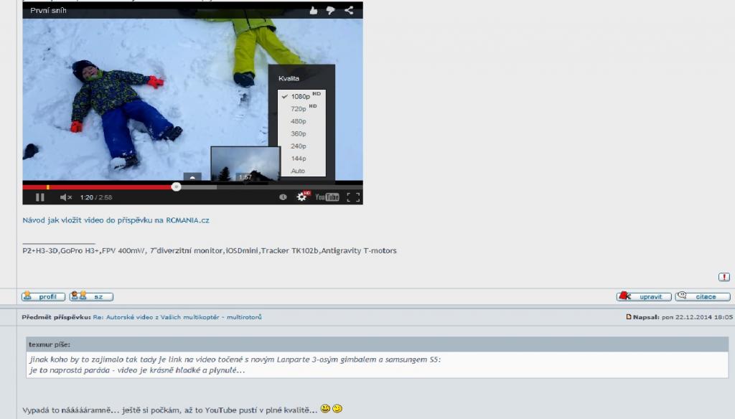Open the video settings gear
The width and height of the screenshot is (735, 419).
(302, 197)
